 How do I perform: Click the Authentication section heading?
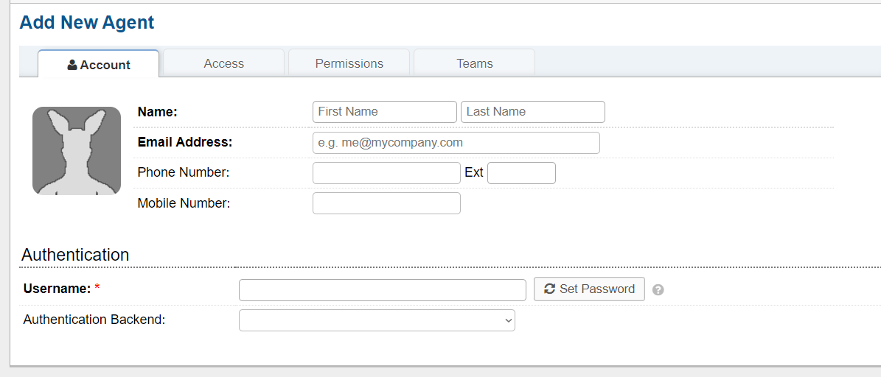click(x=75, y=255)
